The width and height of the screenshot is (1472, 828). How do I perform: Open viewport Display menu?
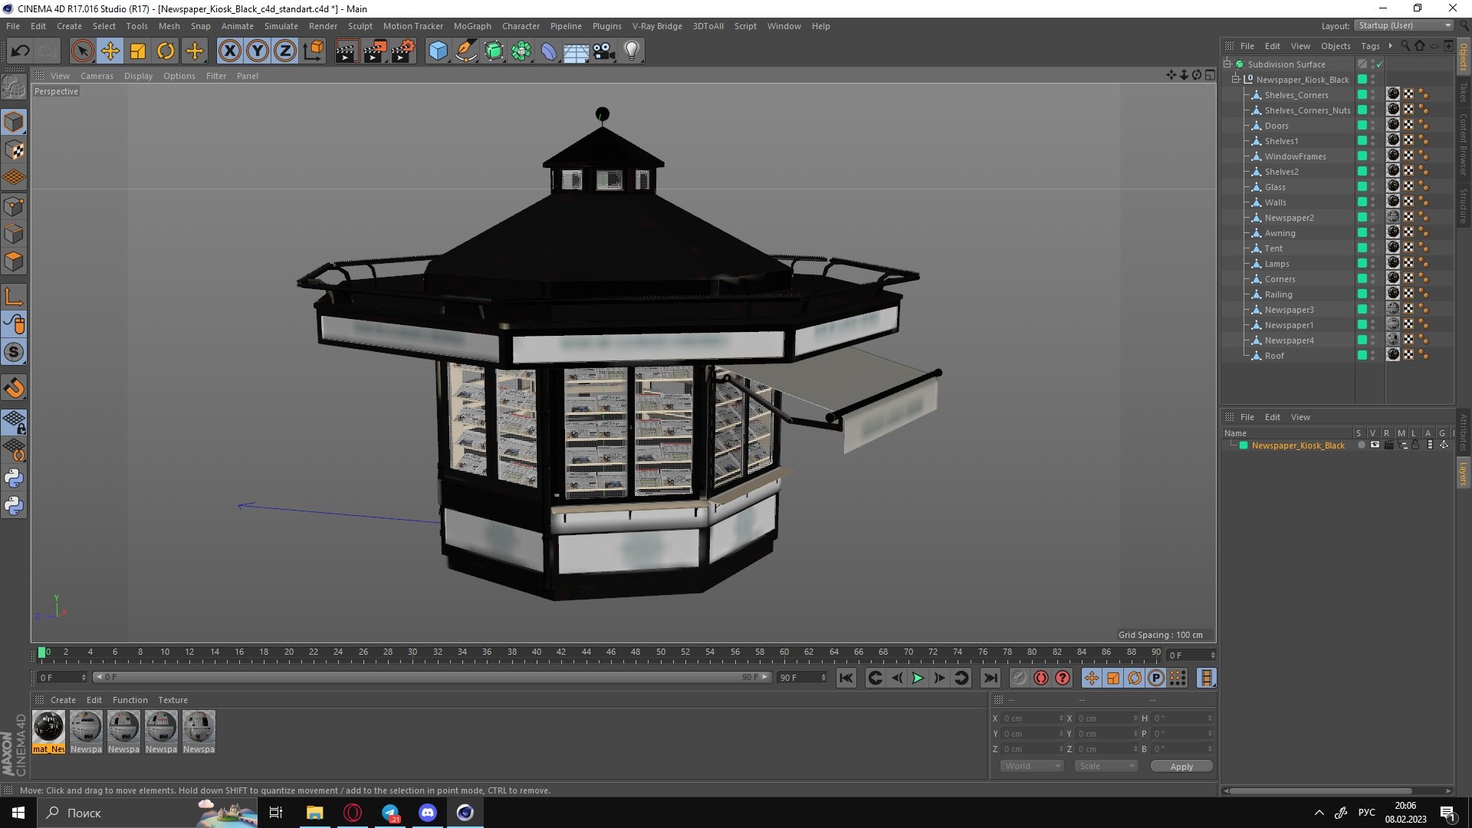[x=138, y=76]
